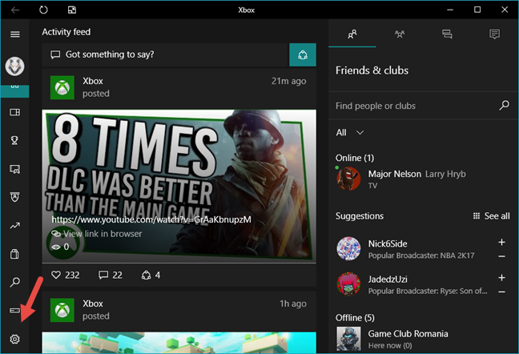The width and height of the screenshot is (519, 354).
Task: Click the view count on the post
Action: click(x=60, y=247)
